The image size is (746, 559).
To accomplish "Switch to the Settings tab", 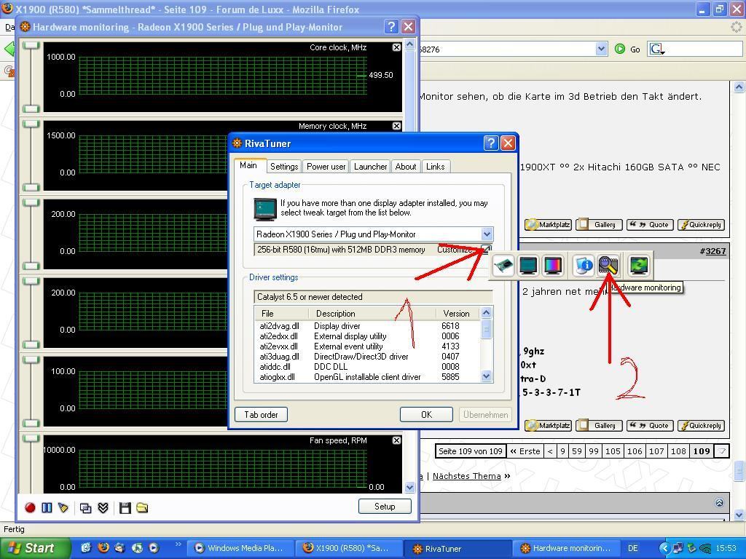I will (284, 167).
